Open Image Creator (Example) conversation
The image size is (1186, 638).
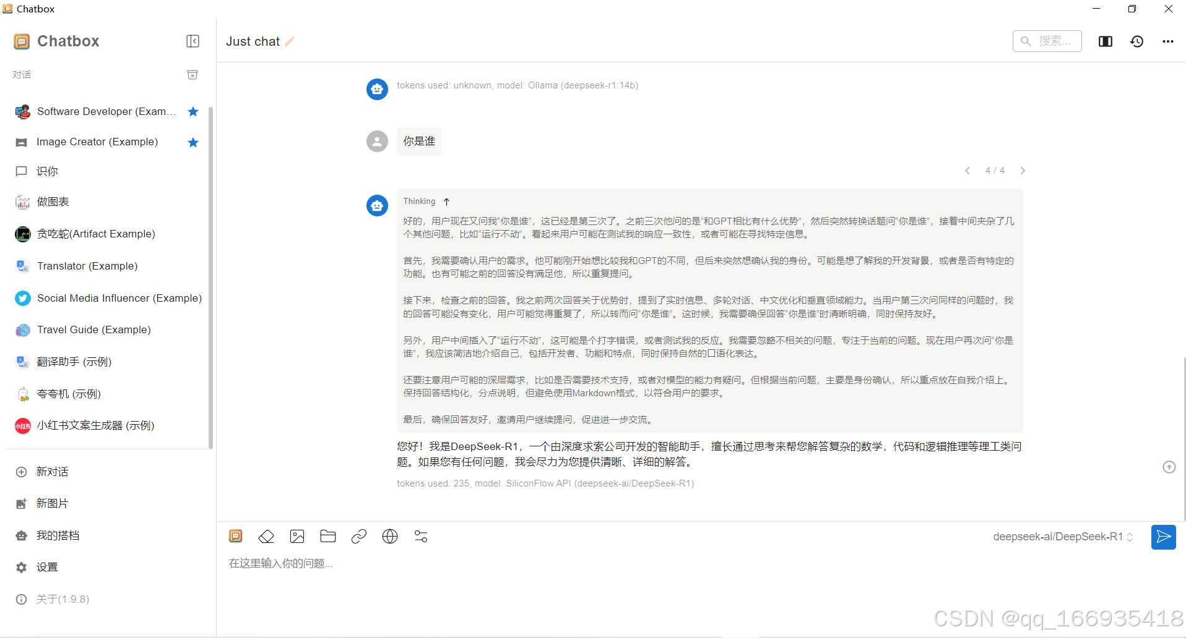click(106, 142)
